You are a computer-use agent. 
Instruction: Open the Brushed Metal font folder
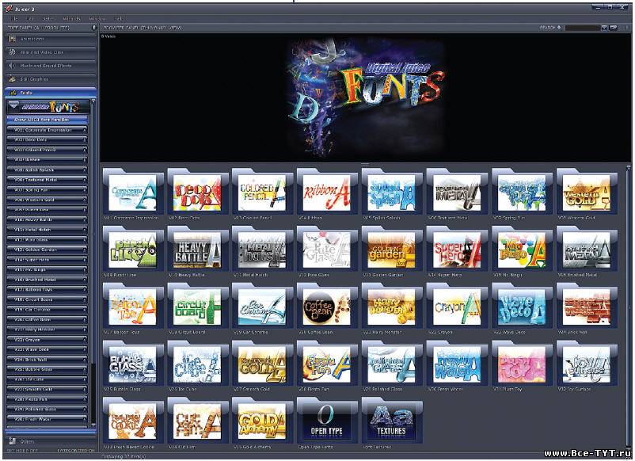tap(587, 250)
